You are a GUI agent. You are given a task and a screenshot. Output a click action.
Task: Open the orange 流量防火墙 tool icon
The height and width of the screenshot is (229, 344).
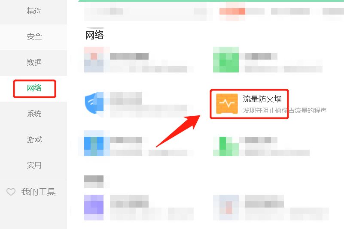coord(227,104)
